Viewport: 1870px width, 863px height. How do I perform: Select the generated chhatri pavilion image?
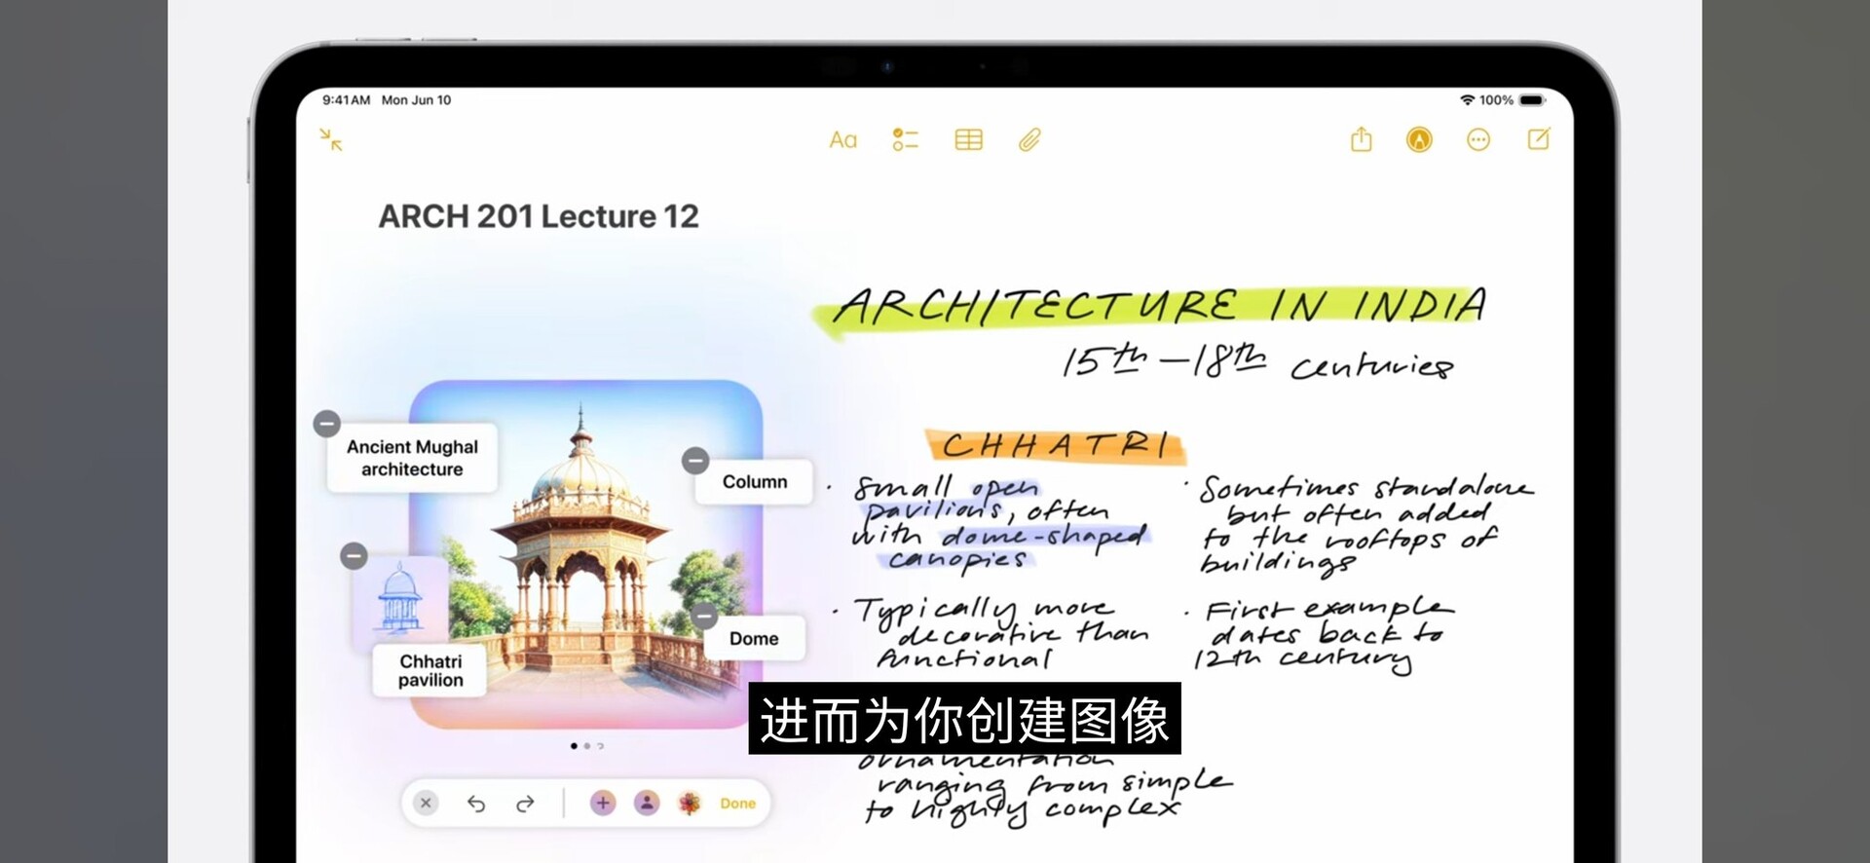584,555
